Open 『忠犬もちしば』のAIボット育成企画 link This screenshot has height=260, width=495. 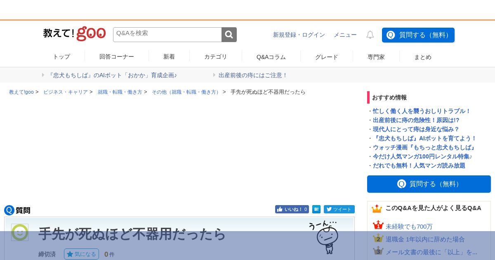[112, 75]
